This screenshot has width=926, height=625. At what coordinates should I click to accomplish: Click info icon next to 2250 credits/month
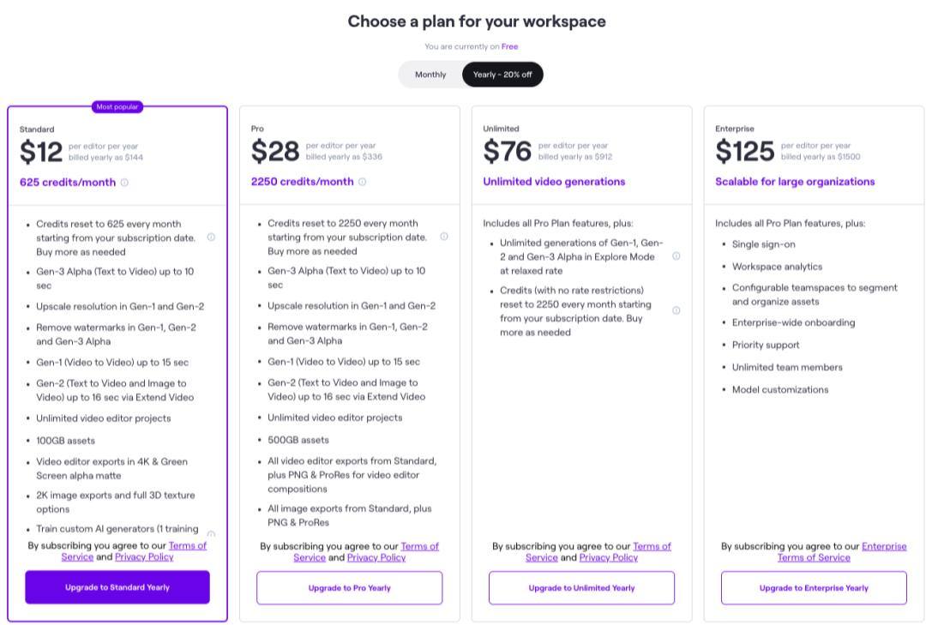(362, 182)
